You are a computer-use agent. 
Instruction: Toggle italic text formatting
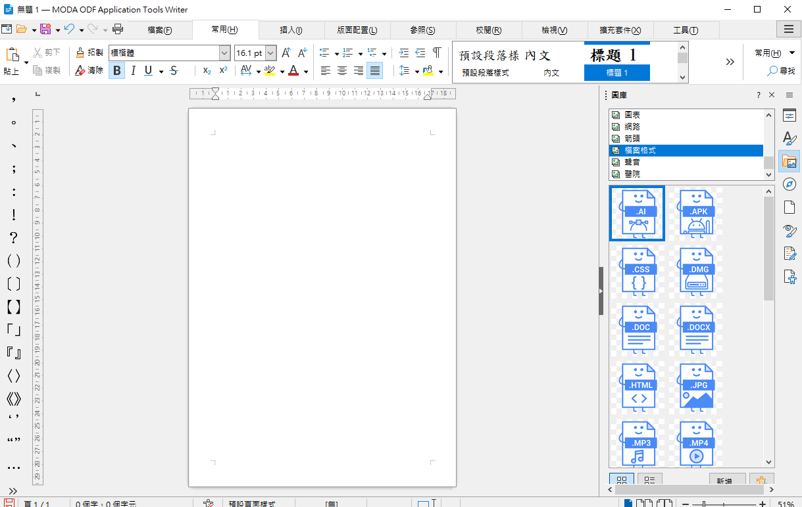(x=133, y=71)
